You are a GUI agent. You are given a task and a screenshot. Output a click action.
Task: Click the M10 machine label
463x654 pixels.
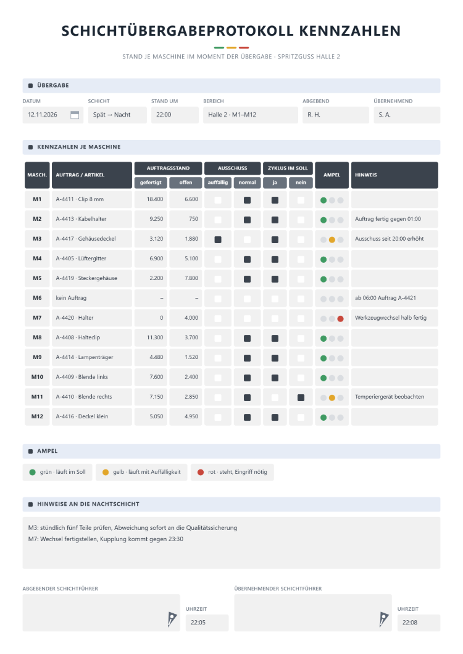[37, 377]
